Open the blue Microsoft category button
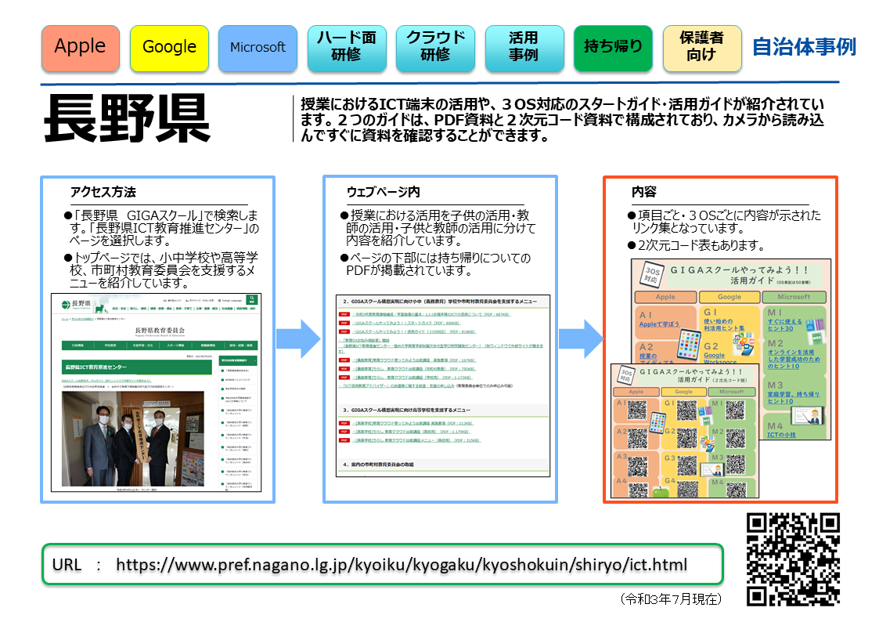 258,49
